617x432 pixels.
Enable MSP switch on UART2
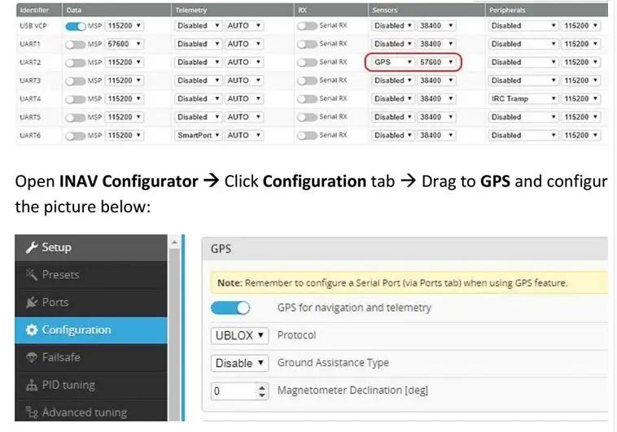[x=76, y=63]
